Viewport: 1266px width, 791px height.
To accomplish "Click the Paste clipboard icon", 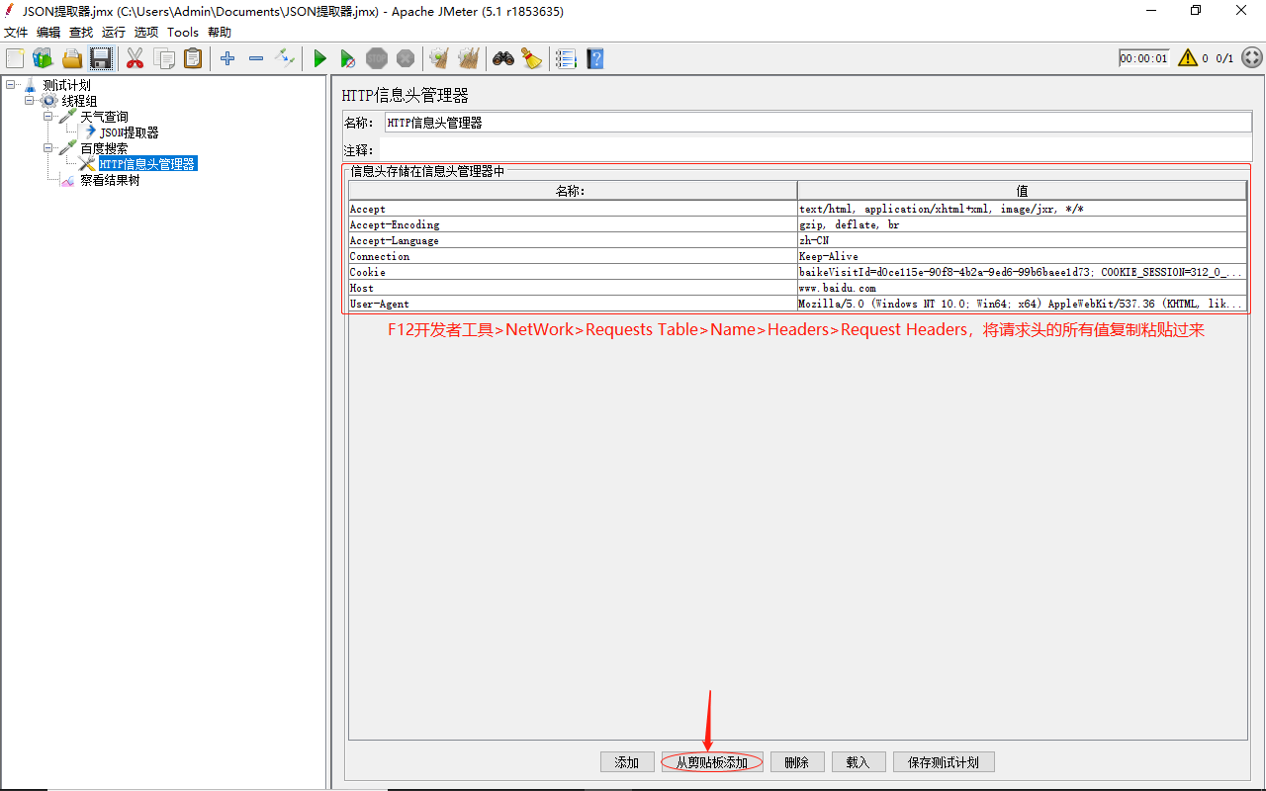I will pos(193,58).
